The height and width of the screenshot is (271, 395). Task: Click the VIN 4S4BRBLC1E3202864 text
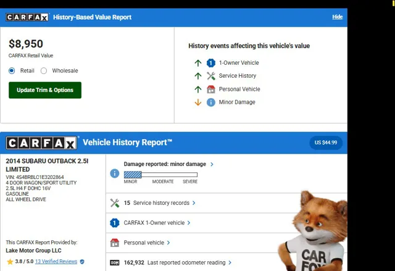click(35, 177)
